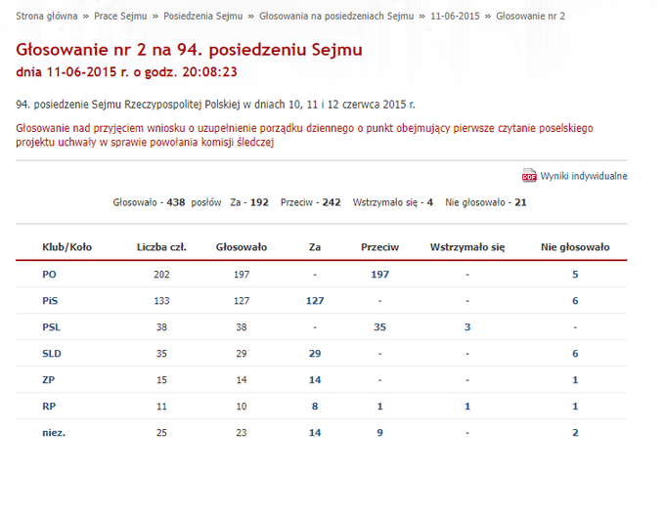Open the Posiedzenia Sejmu breadcrumb
The image size is (665, 517).
[203, 16]
